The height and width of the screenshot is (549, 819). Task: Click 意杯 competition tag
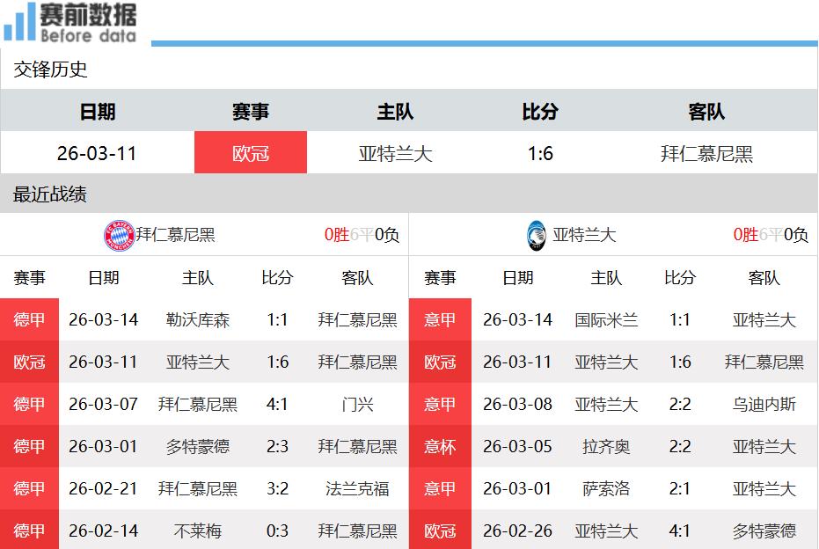(440, 447)
